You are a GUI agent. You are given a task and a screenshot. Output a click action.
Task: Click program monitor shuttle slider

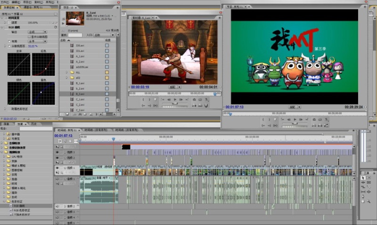click(x=295, y=123)
